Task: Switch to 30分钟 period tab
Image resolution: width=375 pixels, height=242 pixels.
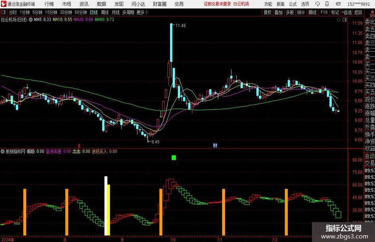Action: point(66,12)
